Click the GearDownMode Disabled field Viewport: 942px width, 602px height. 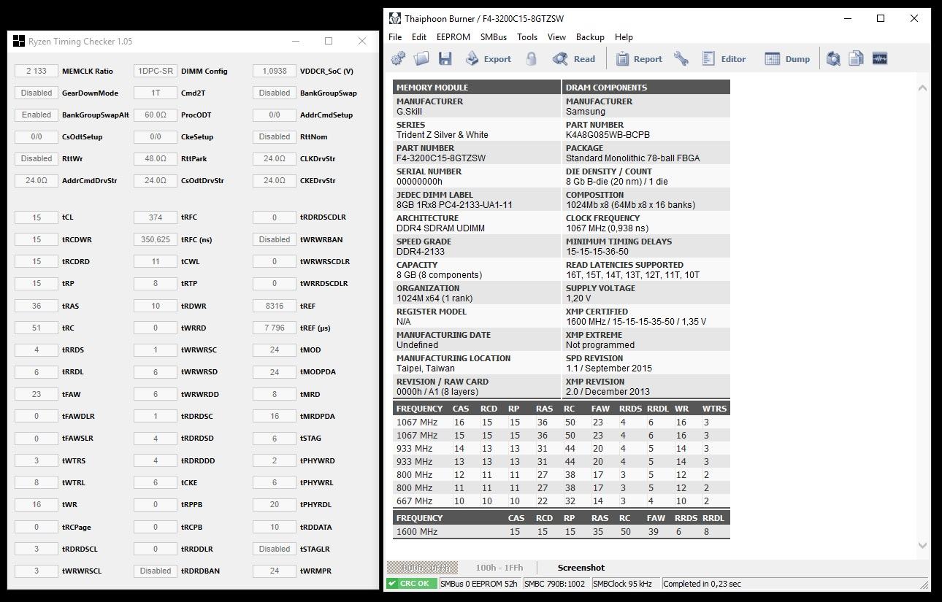tap(37, 93)
